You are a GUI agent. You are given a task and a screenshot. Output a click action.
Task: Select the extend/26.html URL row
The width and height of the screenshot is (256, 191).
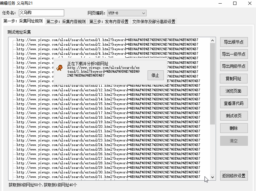(x=108, y=154)
